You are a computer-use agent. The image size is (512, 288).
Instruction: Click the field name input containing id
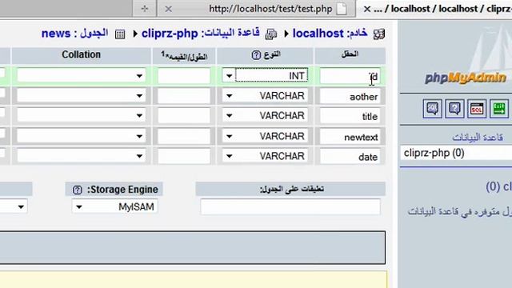click(350, 76)
